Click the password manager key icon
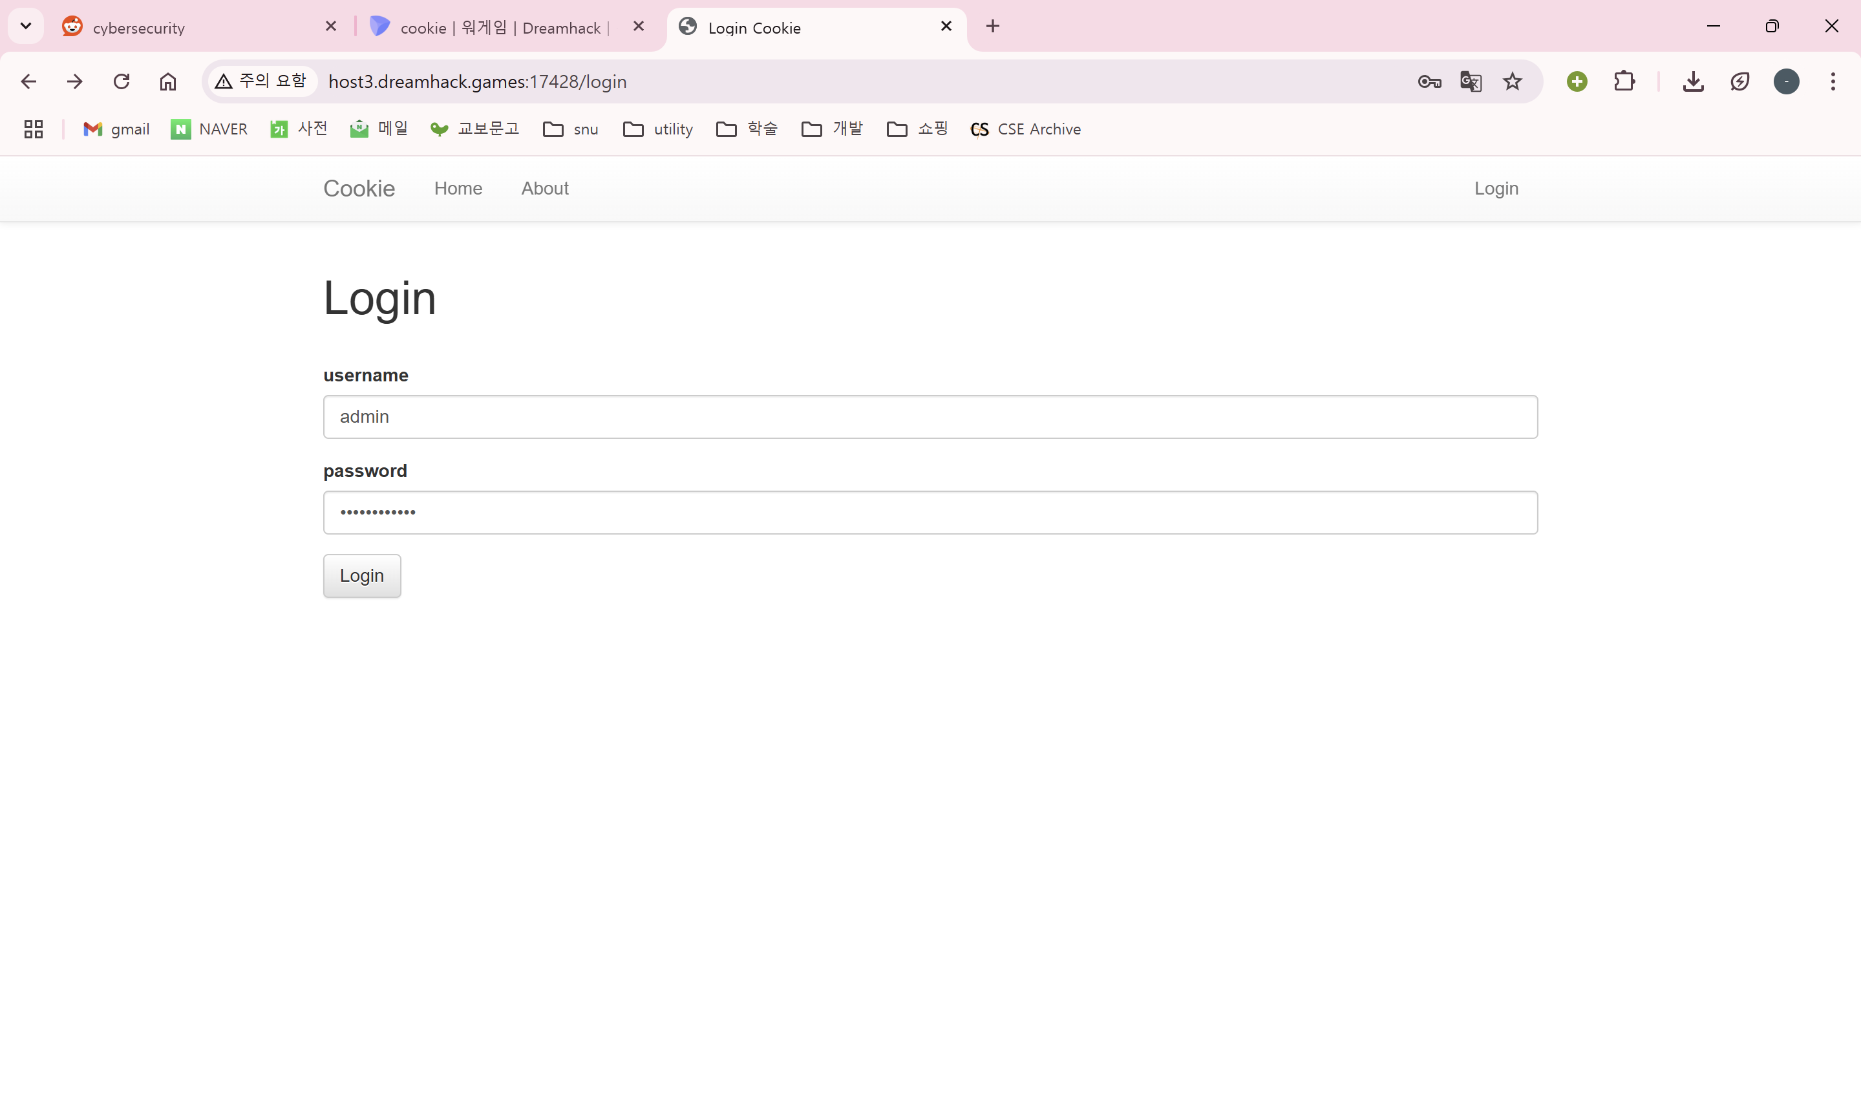 1429,82
